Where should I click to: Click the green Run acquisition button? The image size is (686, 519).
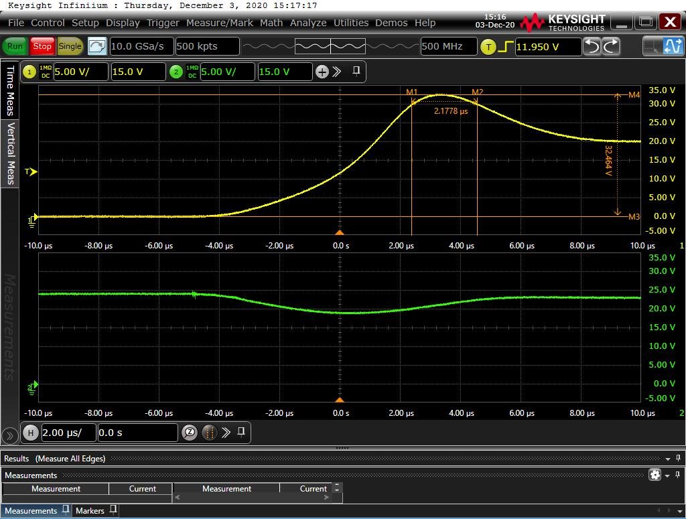pos(15,46)
